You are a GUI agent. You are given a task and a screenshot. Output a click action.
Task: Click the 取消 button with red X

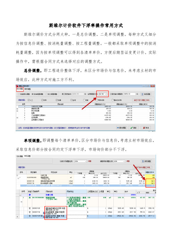[146, 128]
